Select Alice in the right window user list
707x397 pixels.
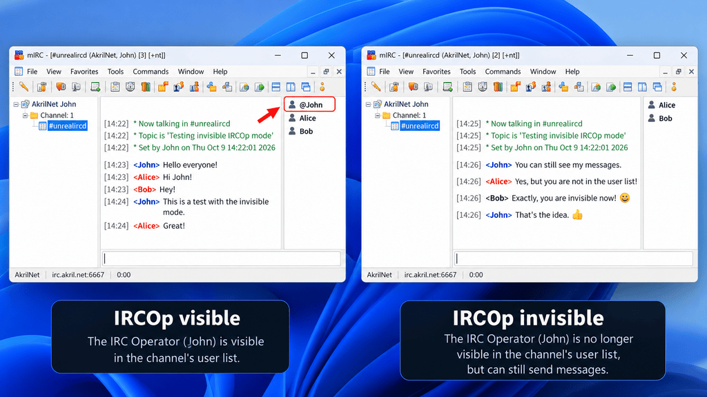point(666,105)
